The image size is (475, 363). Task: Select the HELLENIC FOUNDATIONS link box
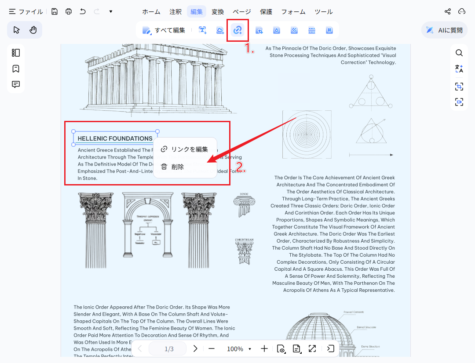[x=115, y=138]
